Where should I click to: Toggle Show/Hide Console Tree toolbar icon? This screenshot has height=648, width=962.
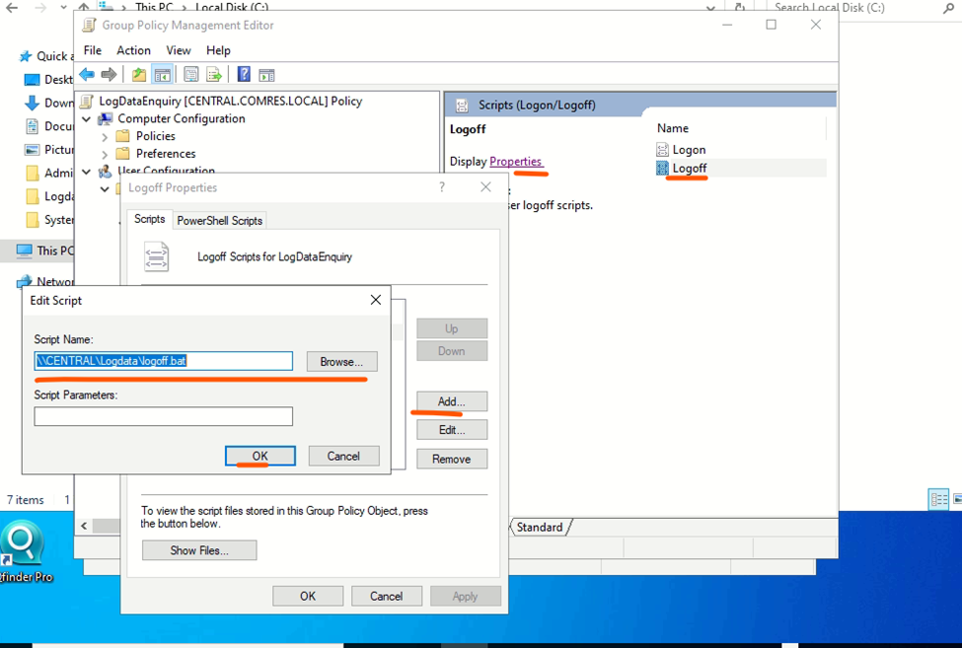[x=163, y=75]
